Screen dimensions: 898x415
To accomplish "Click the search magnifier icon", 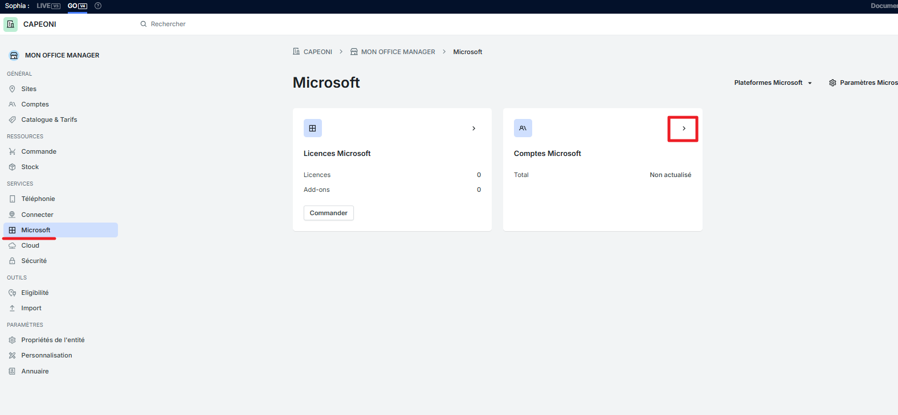I will [144, 24].
